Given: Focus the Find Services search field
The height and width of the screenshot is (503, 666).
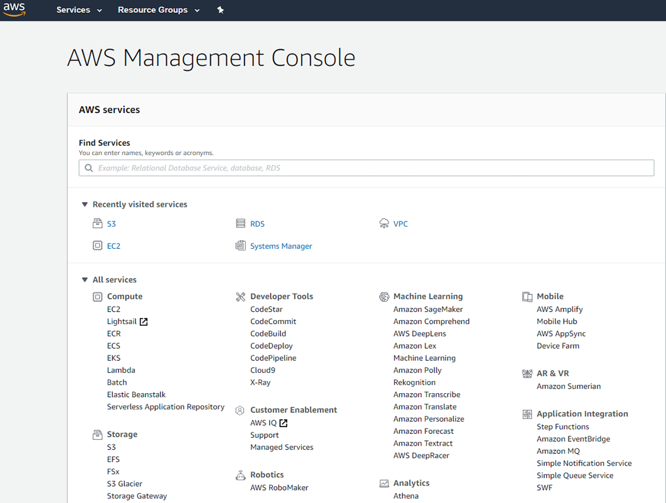Looking at the screenshot, I should 366,168.
